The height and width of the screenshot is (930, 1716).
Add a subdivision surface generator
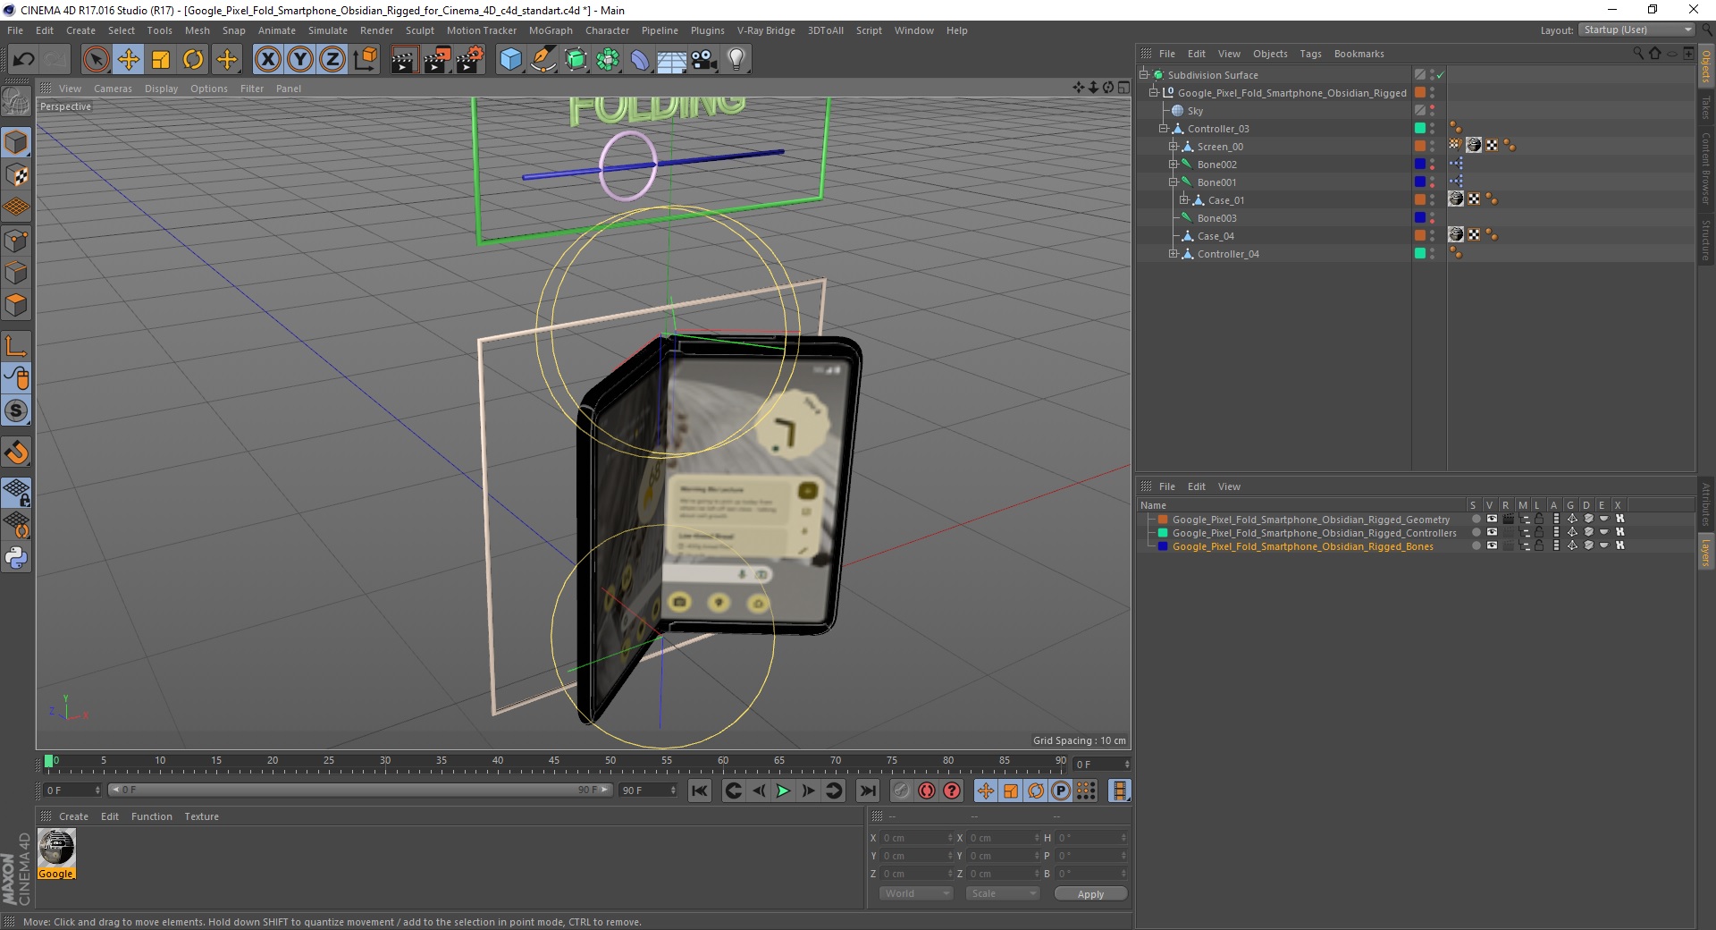[576, 60]
